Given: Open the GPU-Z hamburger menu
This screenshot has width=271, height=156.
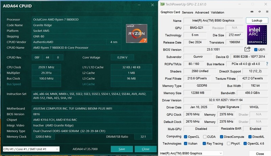Looking at the screenshot, I should (267, 11).
